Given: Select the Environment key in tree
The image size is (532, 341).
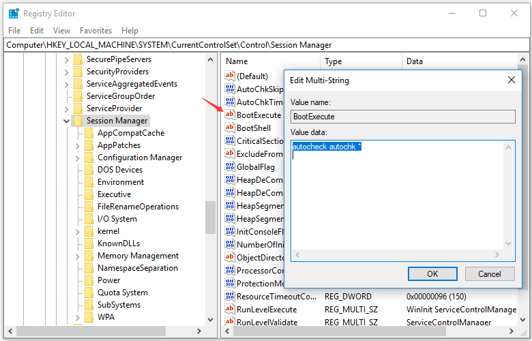Looking at the screenshot, I should 120,182.
